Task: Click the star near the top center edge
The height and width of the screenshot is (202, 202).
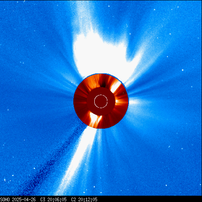Action: (109, 6)
